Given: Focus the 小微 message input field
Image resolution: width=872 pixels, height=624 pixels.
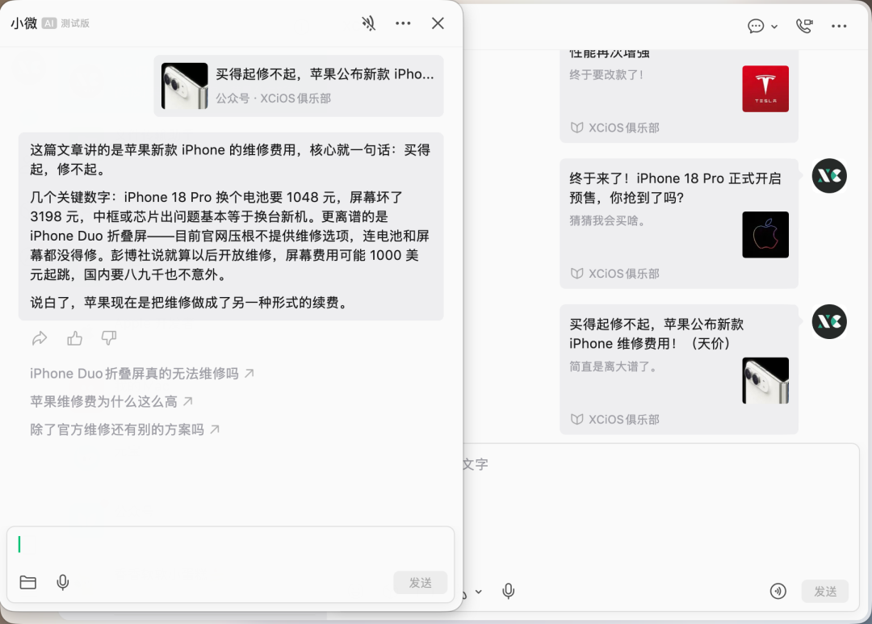Looking at the screenshot, I should (x=231, y=545).
